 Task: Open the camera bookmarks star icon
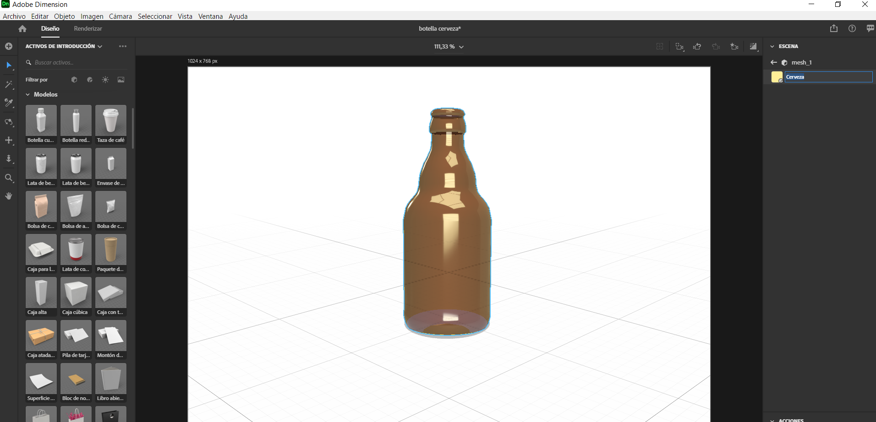point(734,47)
